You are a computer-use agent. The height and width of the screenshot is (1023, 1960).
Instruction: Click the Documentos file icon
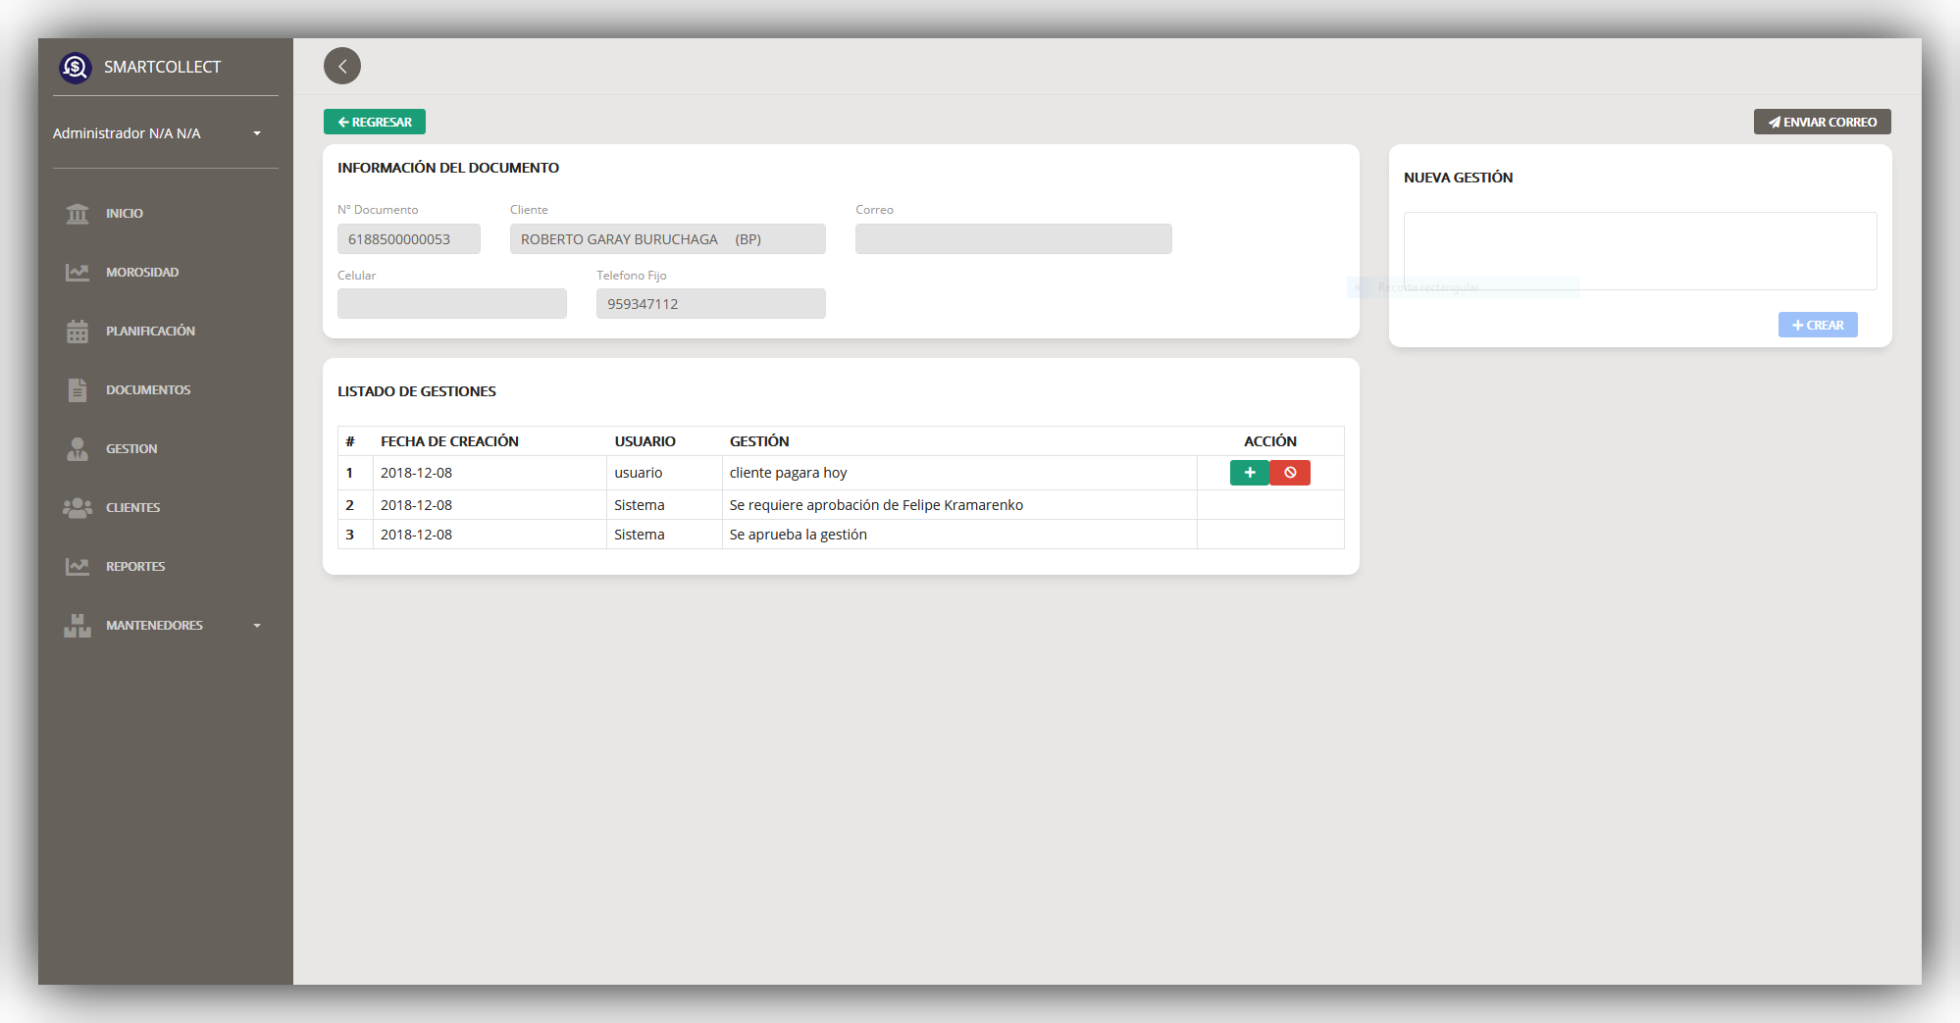[77, 390]
